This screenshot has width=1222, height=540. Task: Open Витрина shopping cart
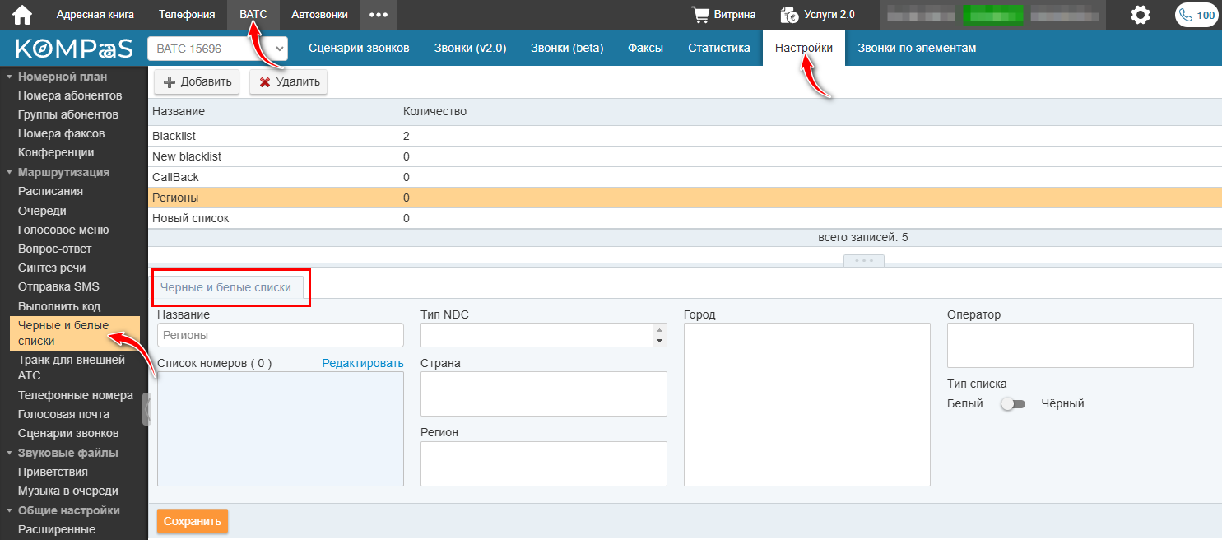pos(723,15)
